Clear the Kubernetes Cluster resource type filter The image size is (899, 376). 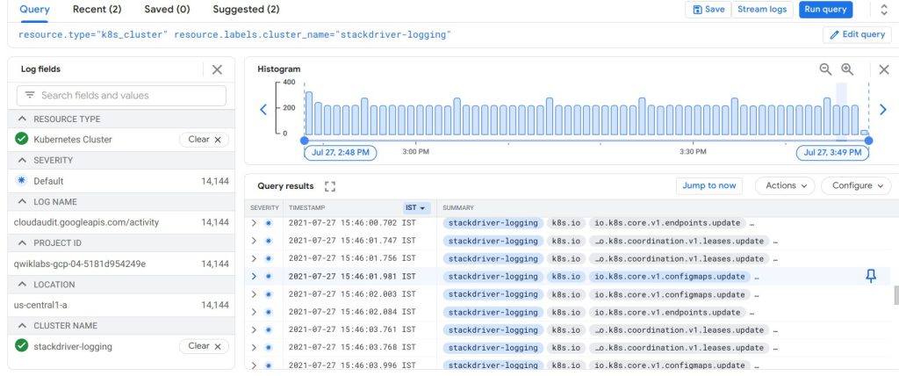[205, 139]
